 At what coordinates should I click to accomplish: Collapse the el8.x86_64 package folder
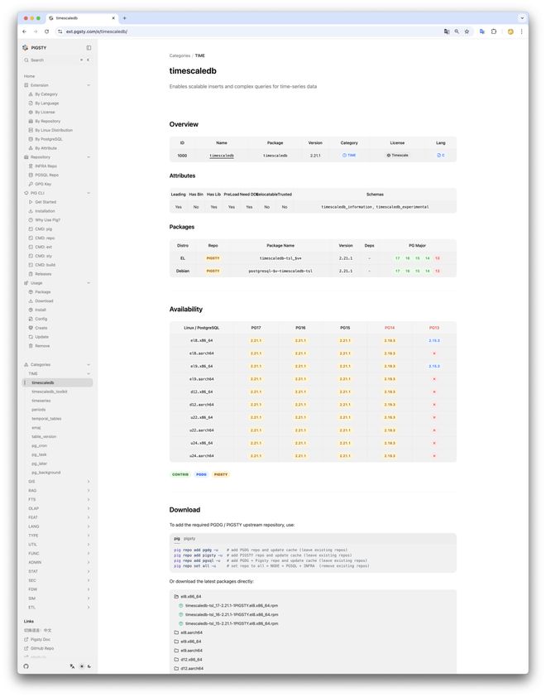pos(188,597)
